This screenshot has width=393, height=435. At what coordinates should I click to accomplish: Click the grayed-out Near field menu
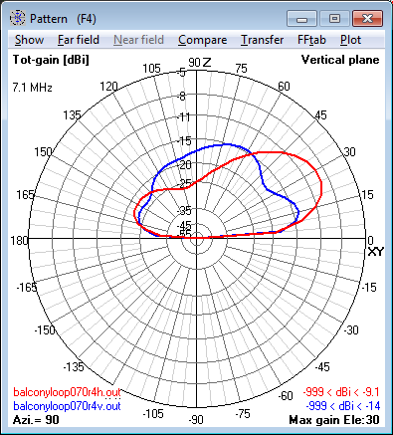138,40
